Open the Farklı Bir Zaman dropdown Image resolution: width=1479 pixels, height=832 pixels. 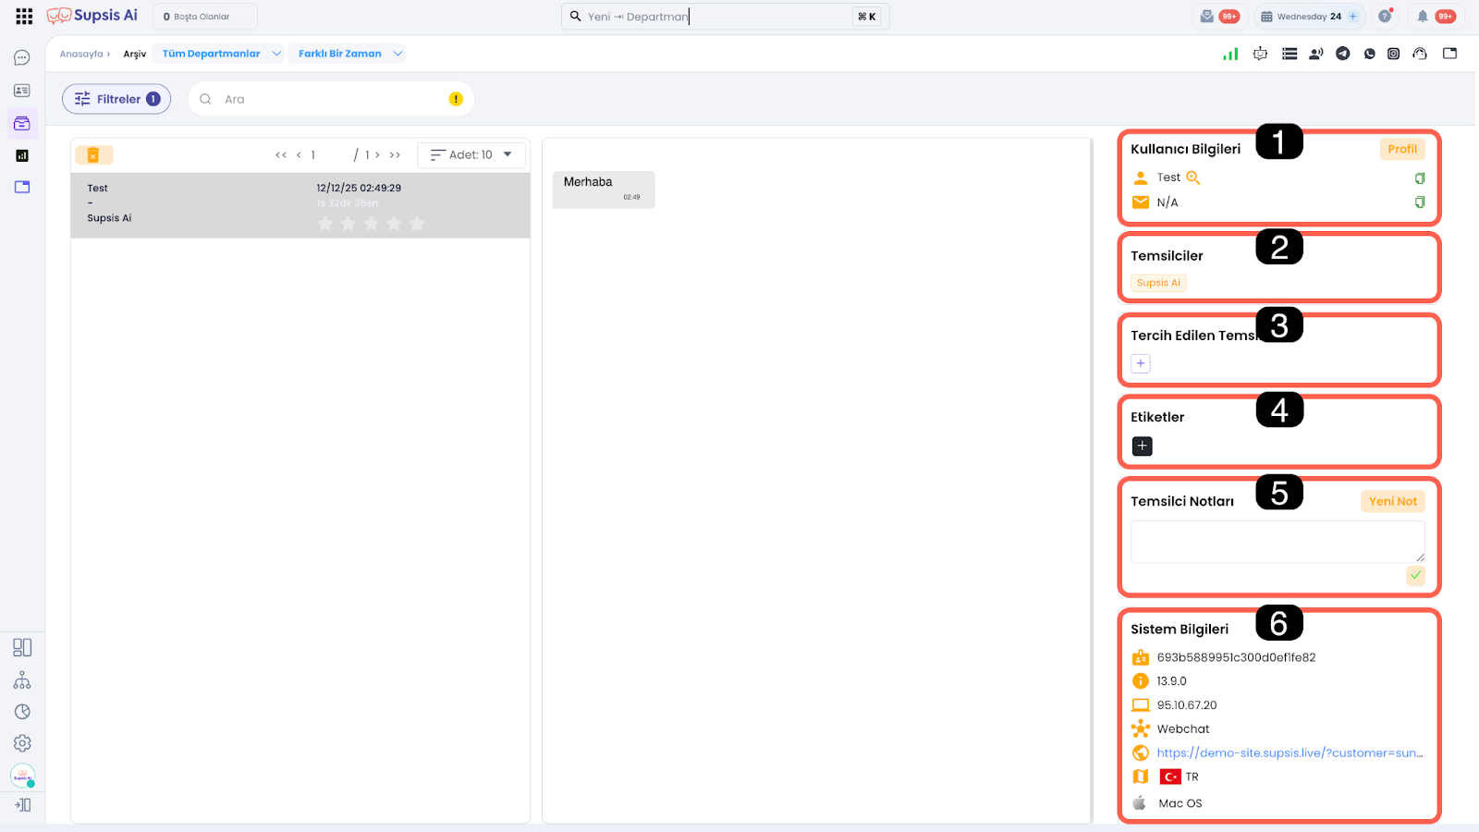point(350,54)
